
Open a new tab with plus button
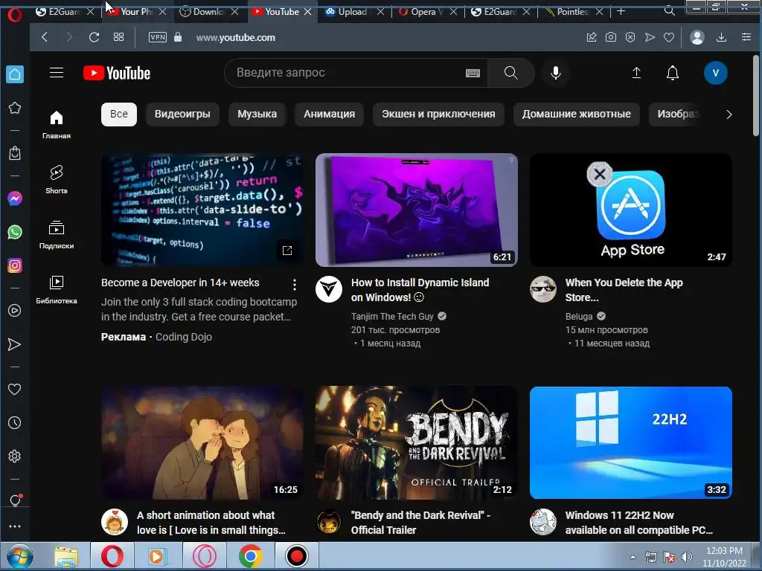621,12
